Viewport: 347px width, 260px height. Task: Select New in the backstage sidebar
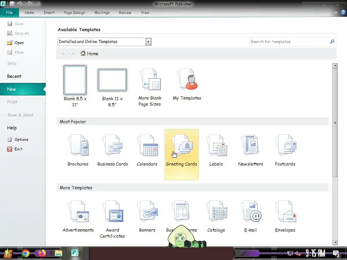(x=23, y=89)
